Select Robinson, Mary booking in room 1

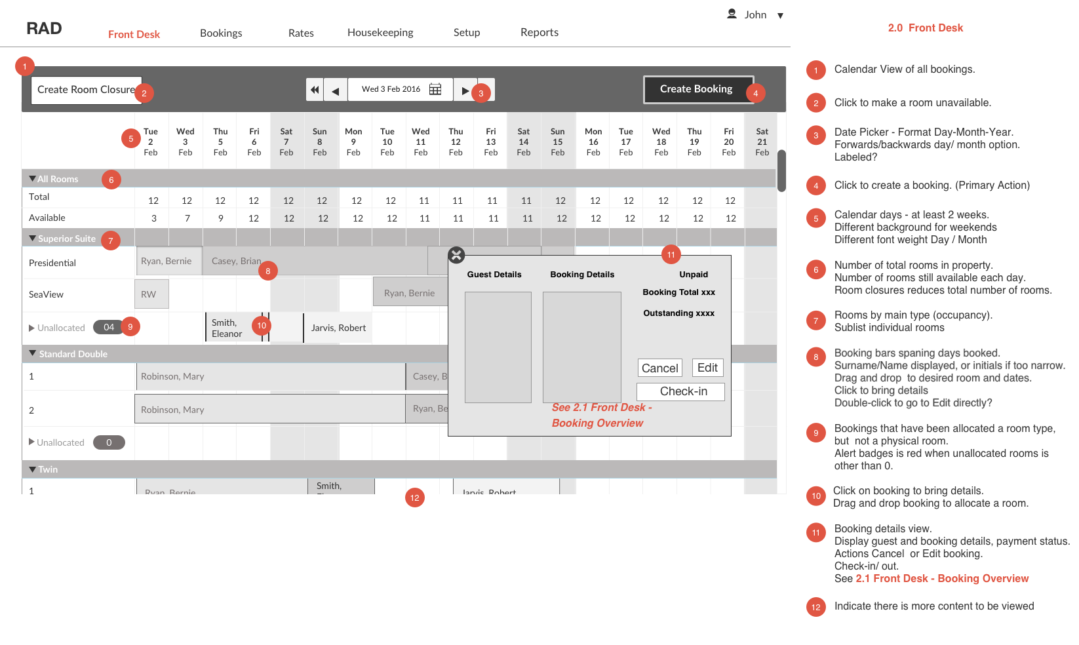271,376
